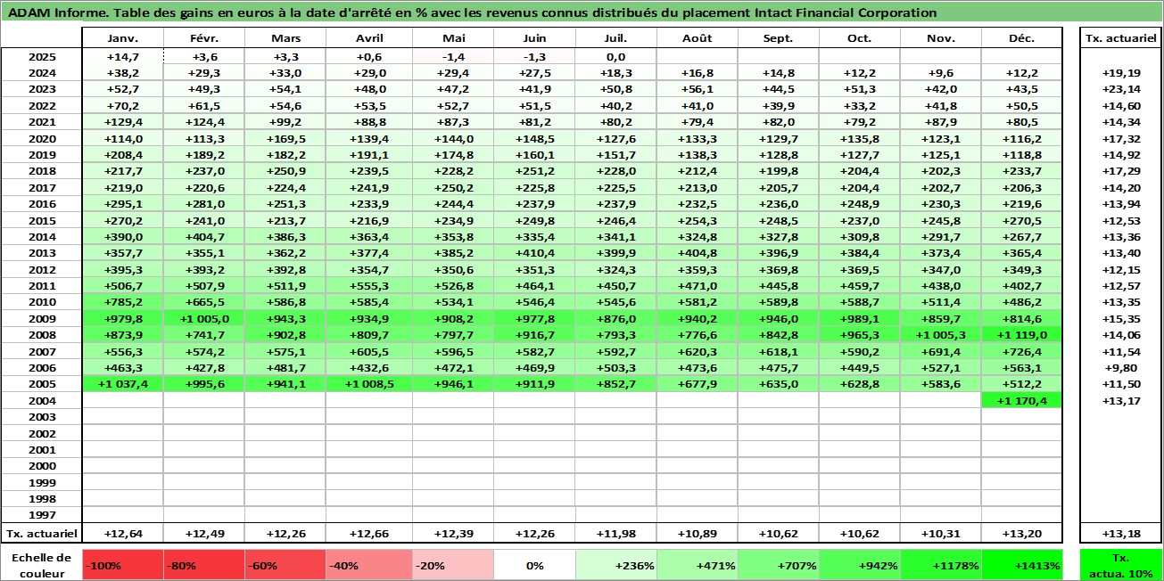Click the +471% color scale swatch
The width and height of the screenshot is (1164, 581).
coord(698,565)
